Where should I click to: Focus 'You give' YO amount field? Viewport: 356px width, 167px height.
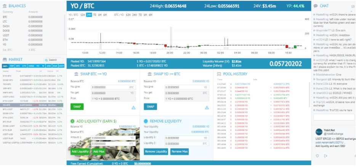[187, 87]
